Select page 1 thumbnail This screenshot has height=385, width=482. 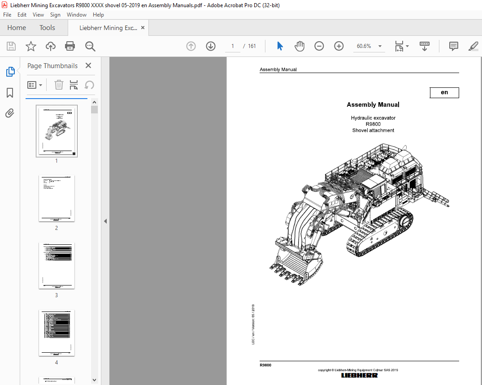[x=56, y=131]
